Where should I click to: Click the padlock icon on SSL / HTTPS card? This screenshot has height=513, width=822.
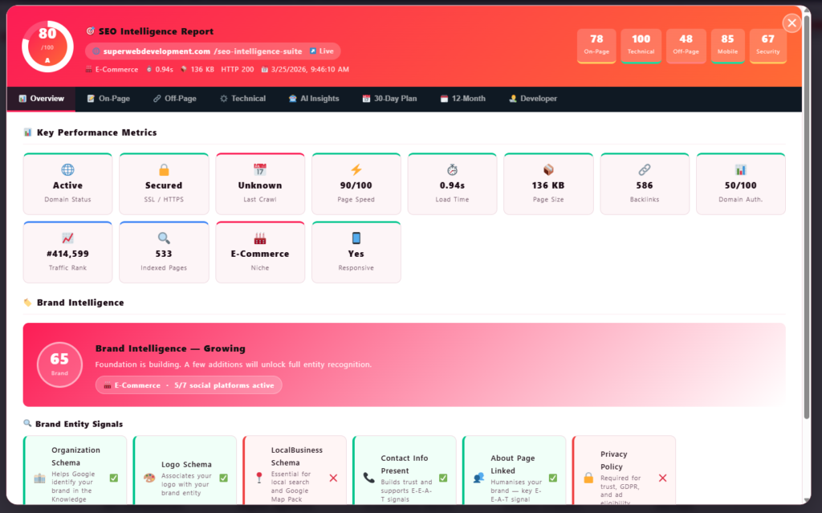[x=164, y=169]
